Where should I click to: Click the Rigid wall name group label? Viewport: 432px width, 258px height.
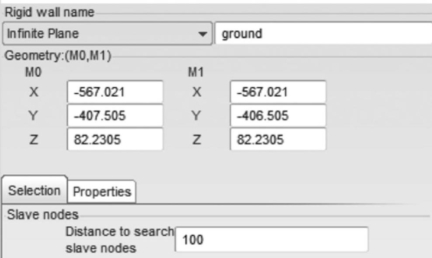pyautogui.click(x=48, y=12)
